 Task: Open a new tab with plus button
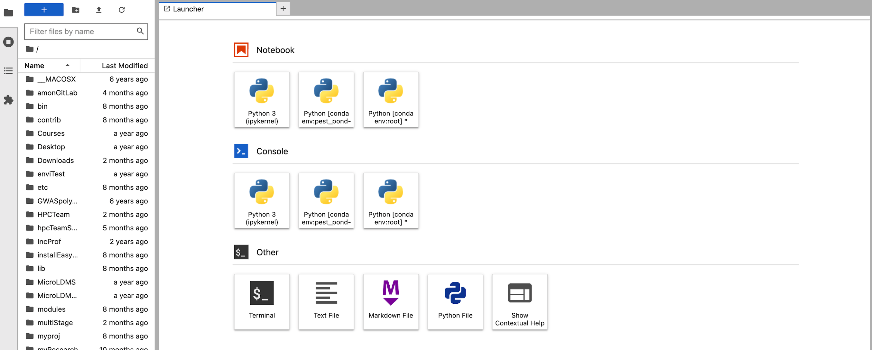[x=283, y=9]
